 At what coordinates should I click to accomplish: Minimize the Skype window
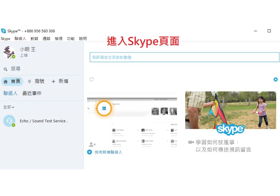[256, 31]
